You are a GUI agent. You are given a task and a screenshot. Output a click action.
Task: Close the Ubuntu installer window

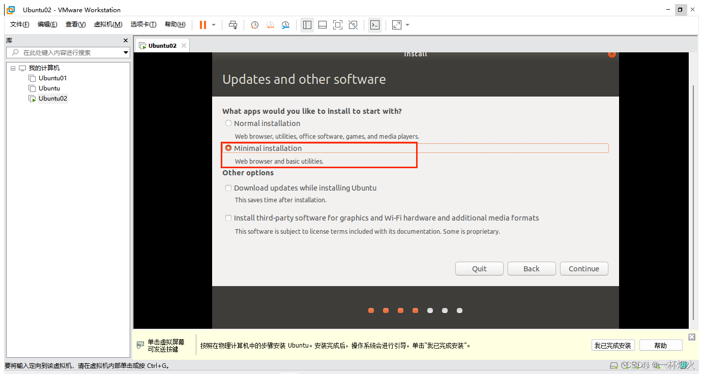(x=611, y=54)
